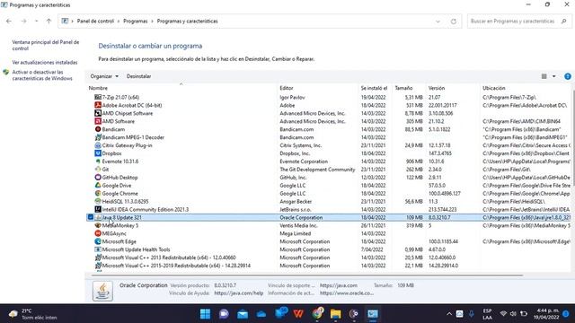The image size is (575, 323).
Task: Click the MEGAsync icon
Action: click(98, 233)
